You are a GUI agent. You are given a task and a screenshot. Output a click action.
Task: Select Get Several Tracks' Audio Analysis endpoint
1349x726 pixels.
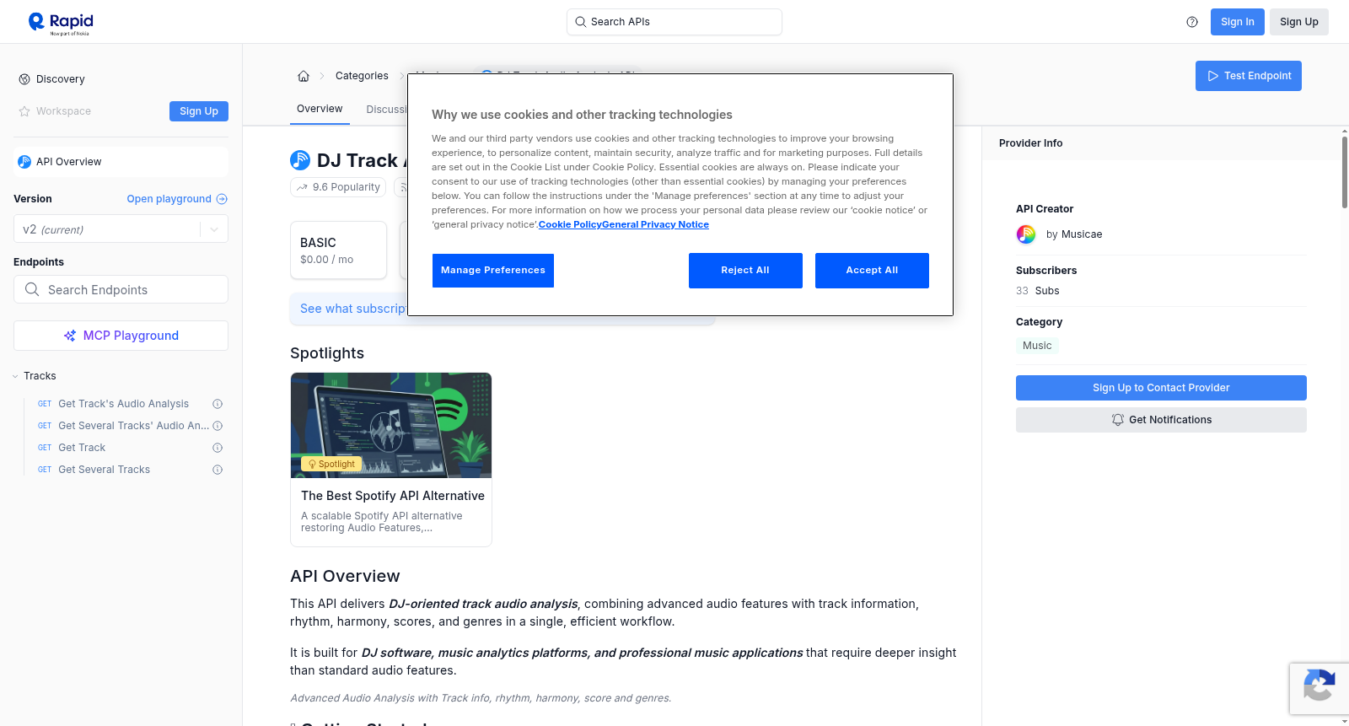tap(133, 426)
